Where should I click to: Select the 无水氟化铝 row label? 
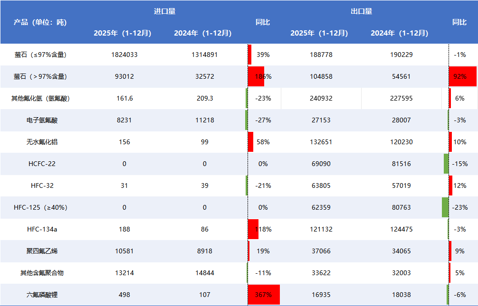coord(42,142)
